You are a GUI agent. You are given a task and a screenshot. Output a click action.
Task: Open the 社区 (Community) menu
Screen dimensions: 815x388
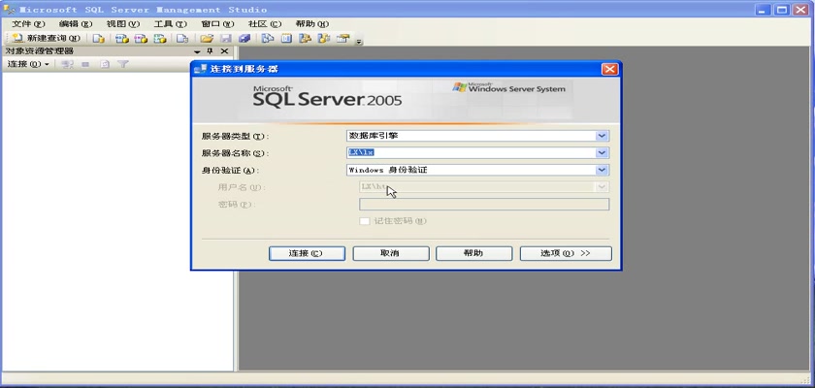pos(265,24)
